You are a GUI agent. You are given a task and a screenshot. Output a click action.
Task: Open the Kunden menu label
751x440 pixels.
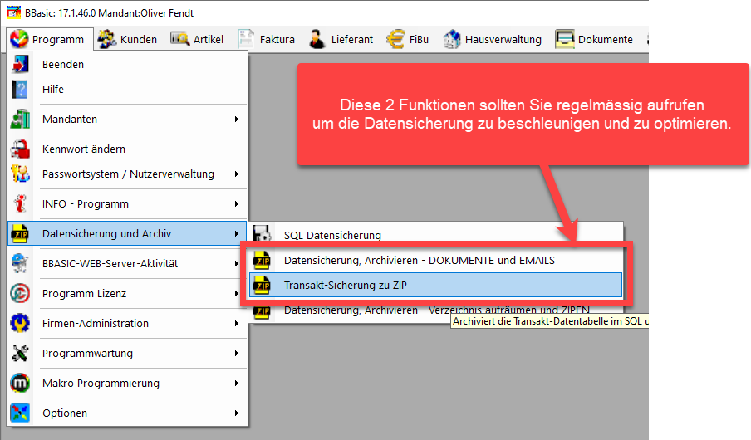(139, 39)
